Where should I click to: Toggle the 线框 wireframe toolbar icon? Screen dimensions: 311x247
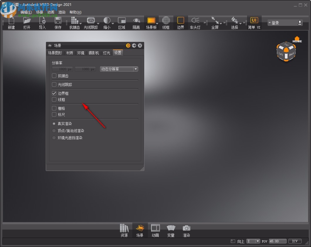[166, 23]
